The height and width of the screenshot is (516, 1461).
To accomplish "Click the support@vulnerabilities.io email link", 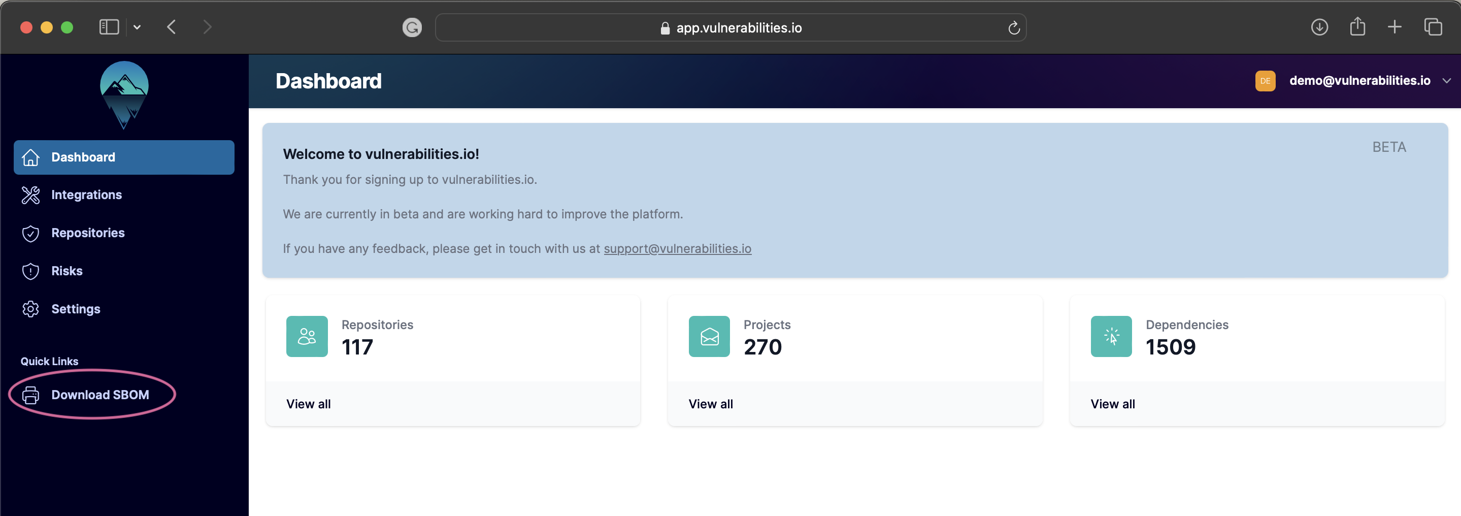I will pos(677,249).
